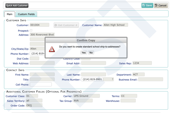173x113 pixels.
Task: Click the Department field ACT
Action: (x=138, y=74)
